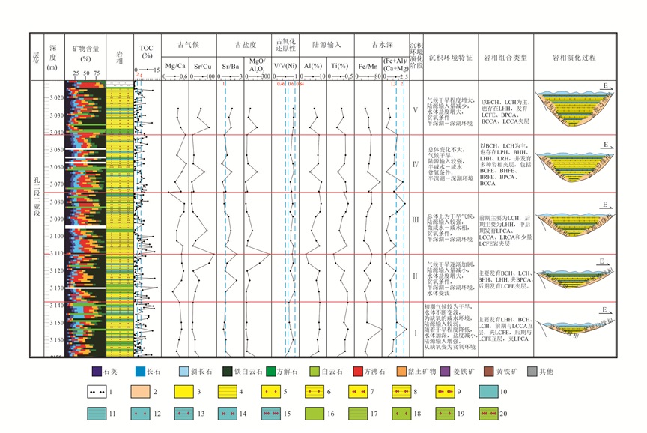
Task: Select the teal pattern box numbered 10
Action: [489, 391]
